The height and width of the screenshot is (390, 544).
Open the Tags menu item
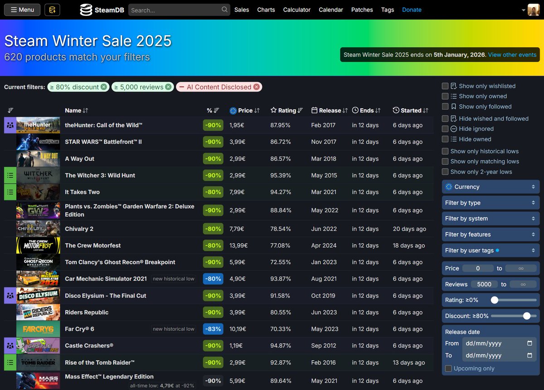[x=388, y=10]
